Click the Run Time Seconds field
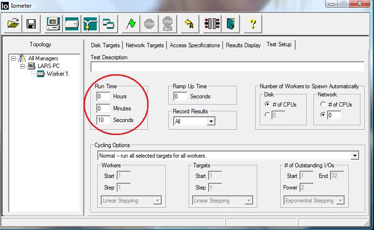Screen dimensions: 374x230 103,120
